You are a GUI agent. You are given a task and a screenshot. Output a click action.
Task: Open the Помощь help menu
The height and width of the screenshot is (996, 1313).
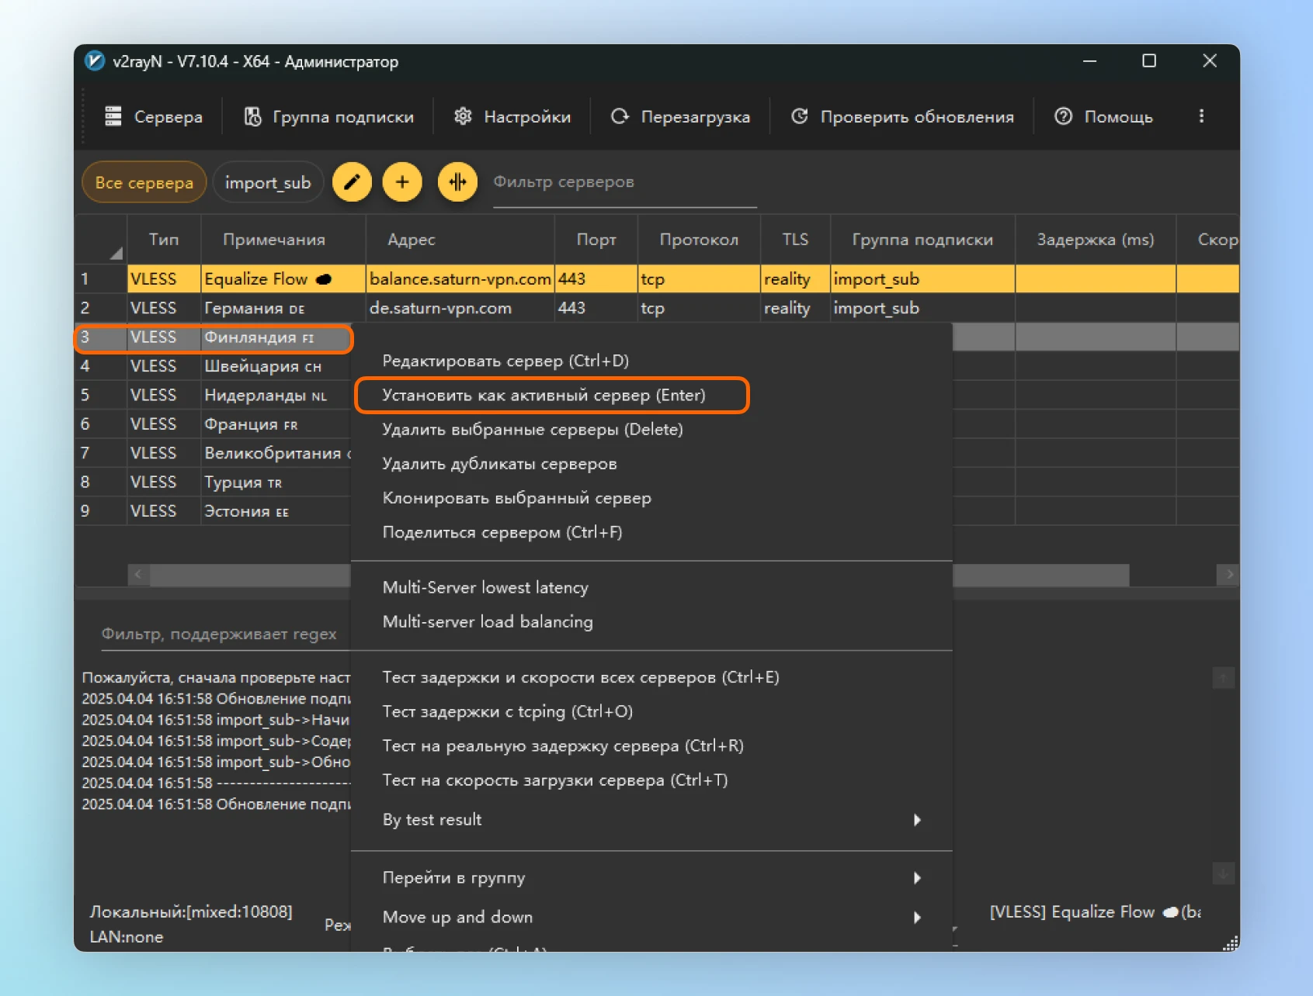[x=1103, y=117]
